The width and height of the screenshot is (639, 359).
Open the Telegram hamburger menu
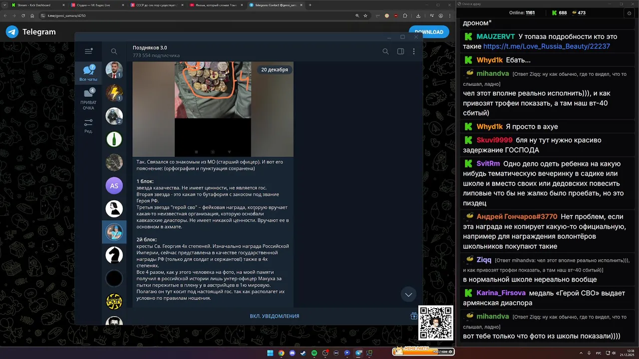coord(88,51)
